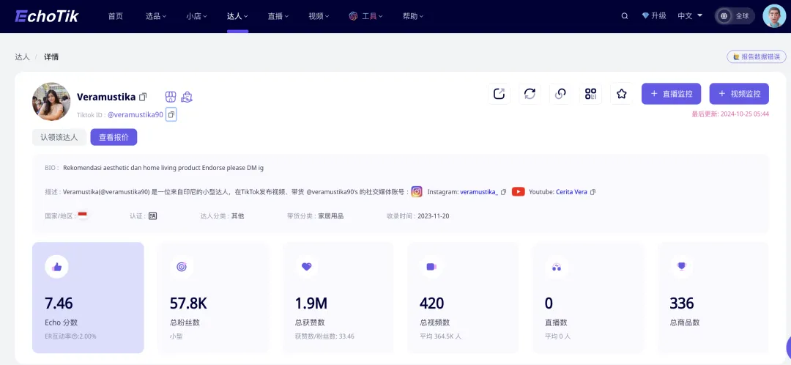Go to 首页 in the navigation
Screen dimensions: 791x365
(116, 16)
